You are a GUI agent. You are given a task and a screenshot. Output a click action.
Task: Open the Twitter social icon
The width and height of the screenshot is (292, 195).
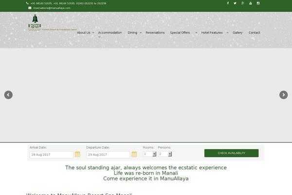235,3
